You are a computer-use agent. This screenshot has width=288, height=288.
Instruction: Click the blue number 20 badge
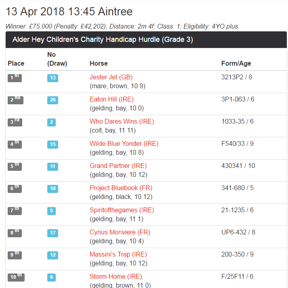click(x=53, y=100)
